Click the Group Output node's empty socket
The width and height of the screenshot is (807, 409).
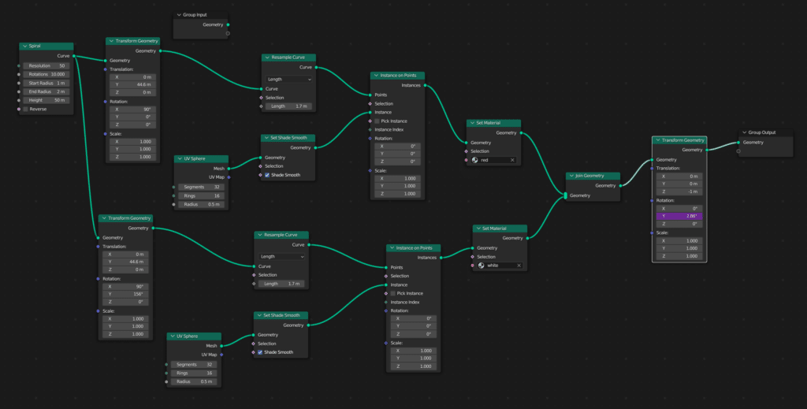point(738,151)
